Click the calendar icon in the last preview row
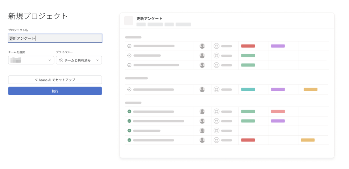 (x=216, y=140)
